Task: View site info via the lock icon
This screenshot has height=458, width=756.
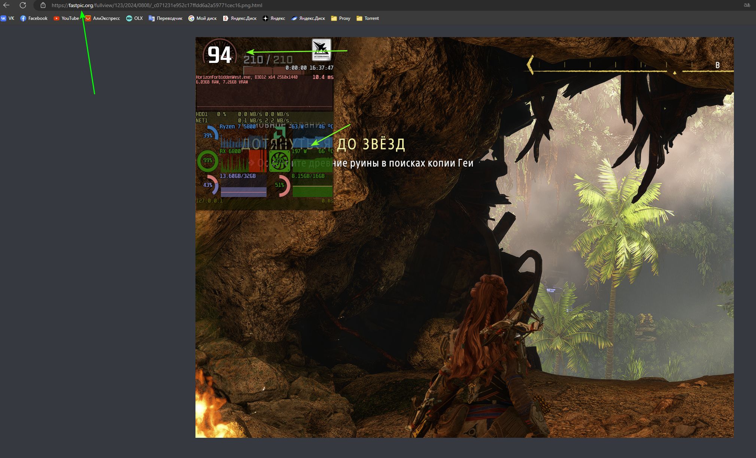Action: (43, 5)
